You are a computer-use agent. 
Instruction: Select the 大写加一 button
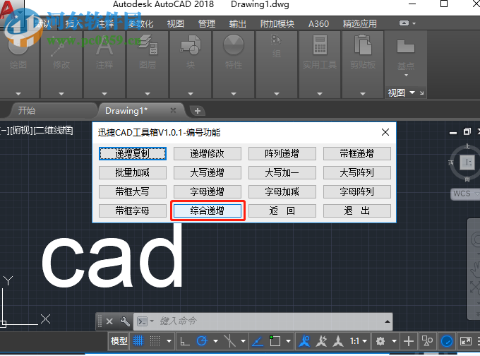282,172
